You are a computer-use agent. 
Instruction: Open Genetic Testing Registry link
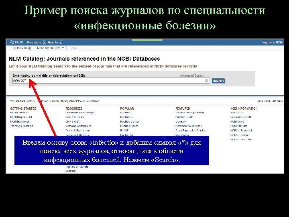tap(190, 113)
